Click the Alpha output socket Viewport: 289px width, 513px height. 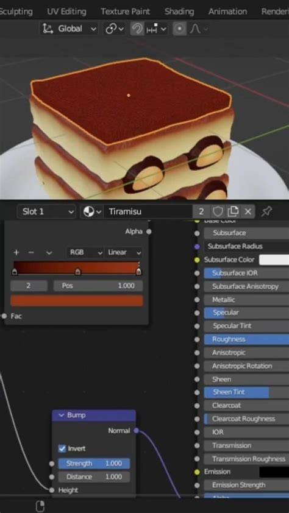[149, 232]
